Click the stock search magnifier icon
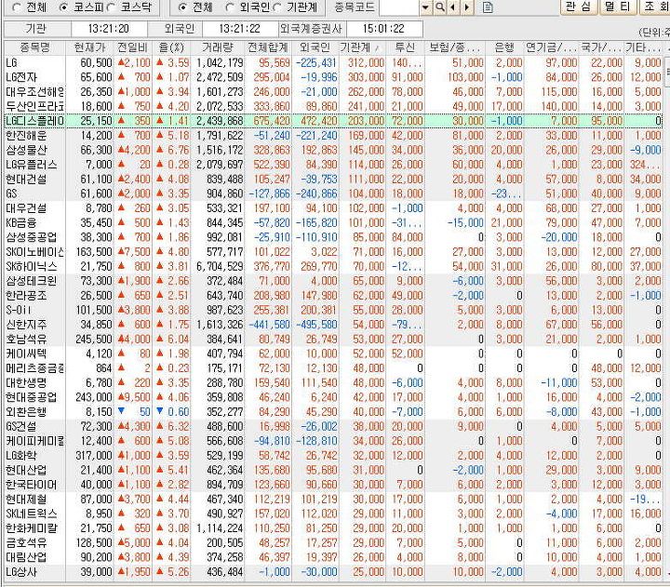 (x=439, y=7)
